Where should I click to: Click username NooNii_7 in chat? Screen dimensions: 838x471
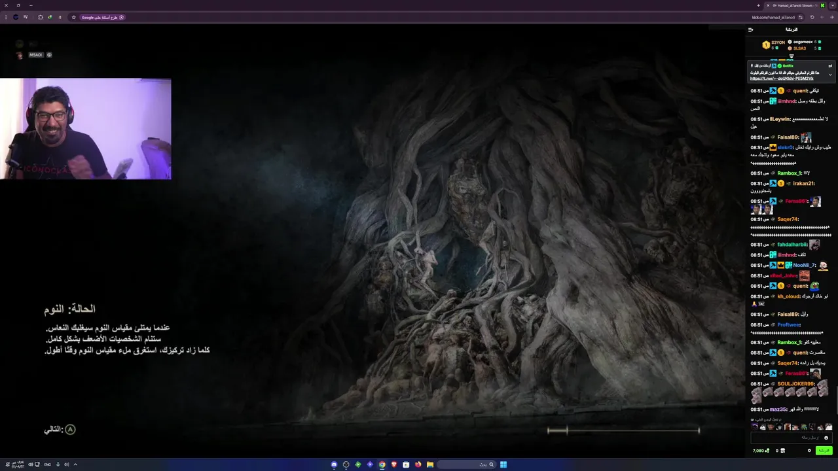point(804,265)
